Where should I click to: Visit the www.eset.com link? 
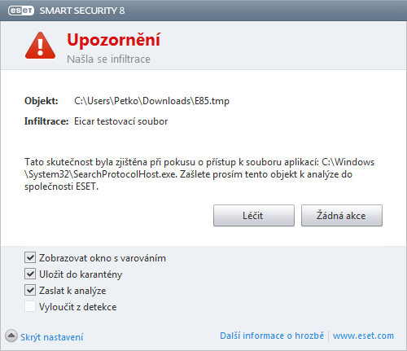pos(363,336)
